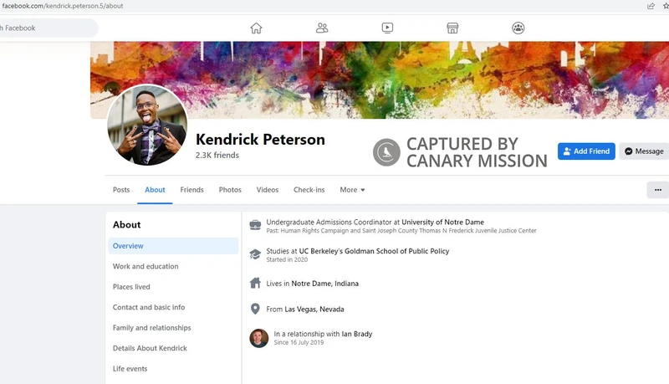Expand the More dropdown tab
This screenshot has width=669, height=384.
[x=352, y=190]
